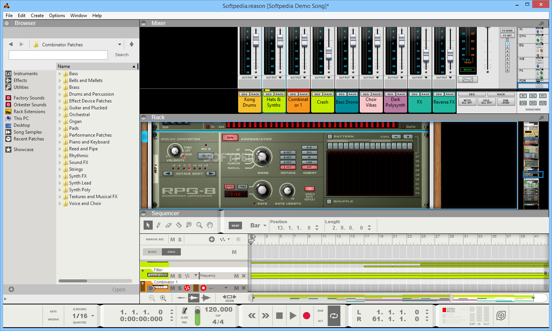Image resolution: width=552 pixels, height=331 pixels.
Task: Click the Browser search input field
Action: (59, 55)
